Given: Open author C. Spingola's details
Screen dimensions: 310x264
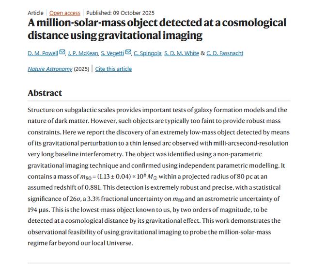Looking at the screenshot, I should tap(148, 53).
